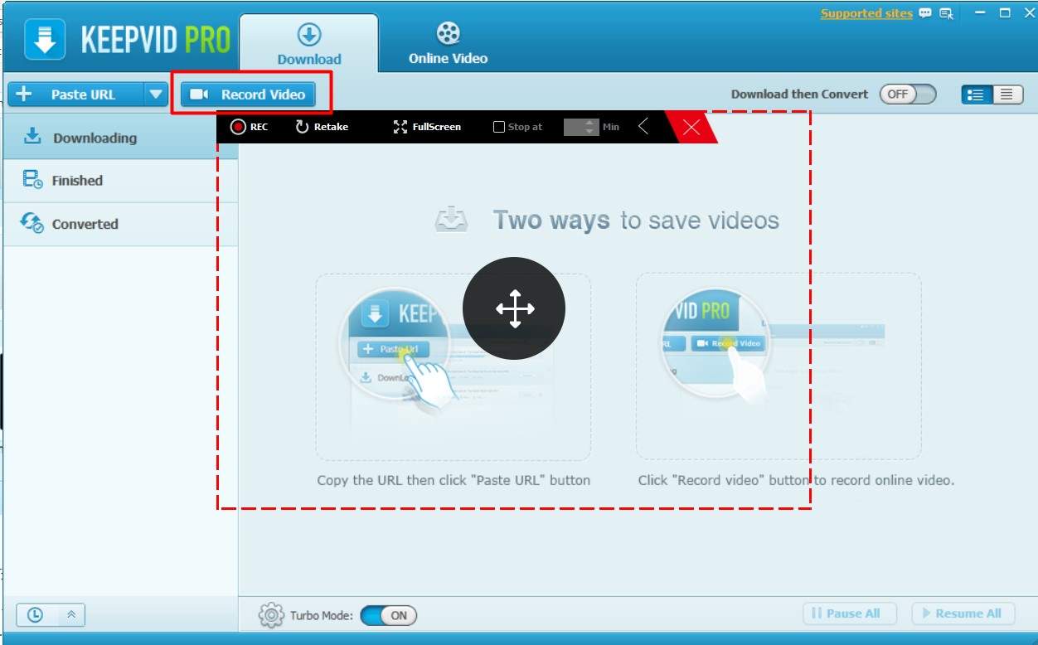
Task: Open the Supported sites link
Action: [x=866, y=13]
